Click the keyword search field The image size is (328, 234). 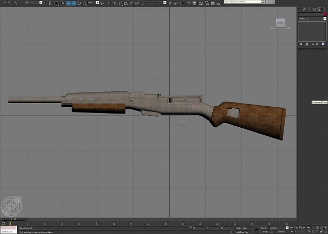242,2
